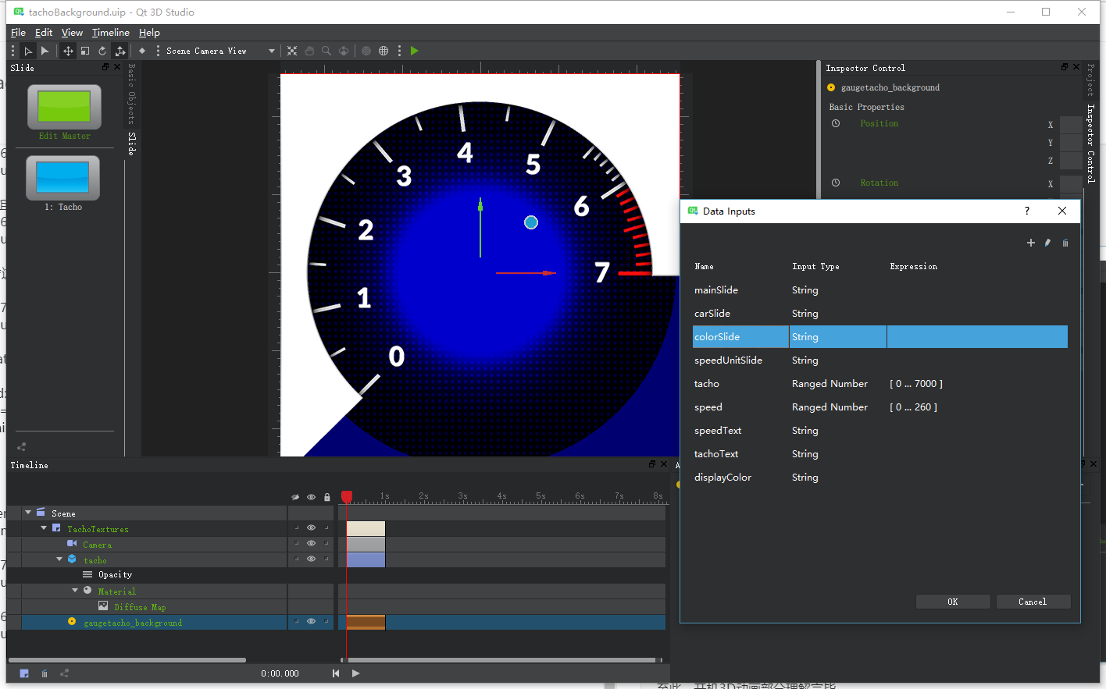Toggle the wireframe globe icon in toolbar
The width and height of the screenshot is (1106, 689).
(384, 51)
